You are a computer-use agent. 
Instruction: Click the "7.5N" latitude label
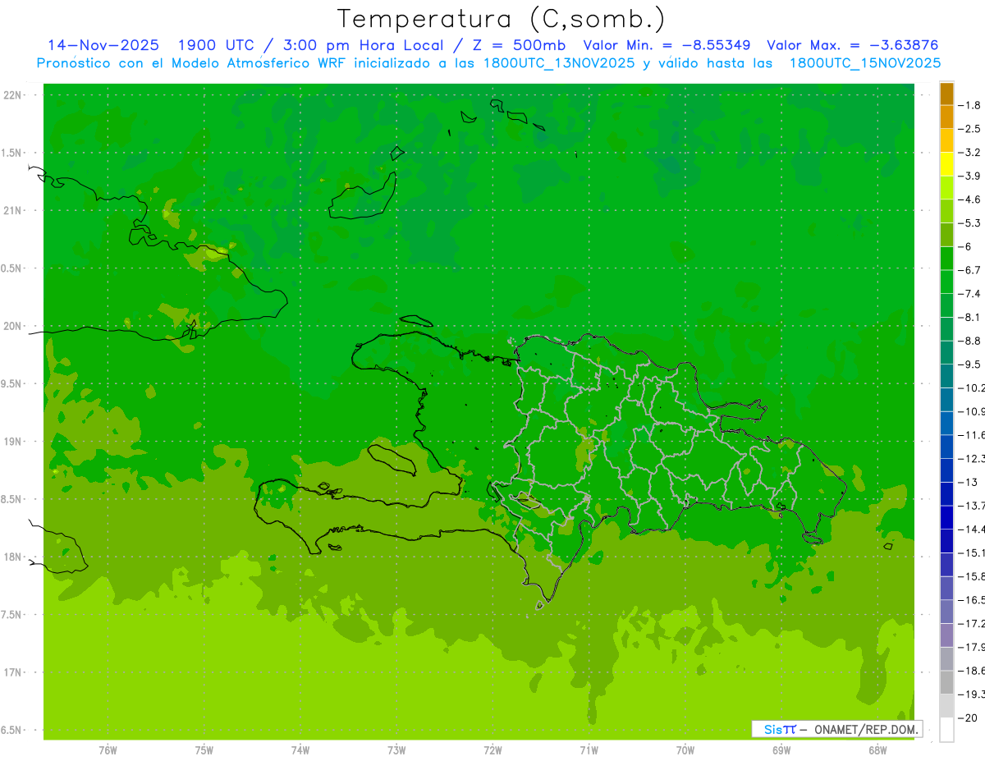click(11, 615)
